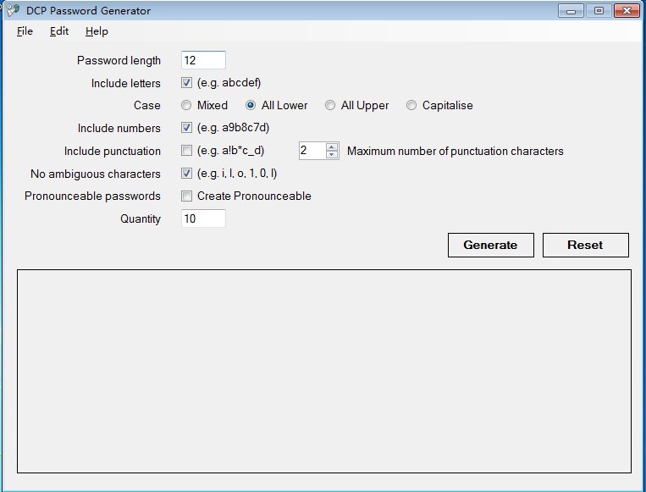
Task: Open the Edit menu
Action: (59, 31)
